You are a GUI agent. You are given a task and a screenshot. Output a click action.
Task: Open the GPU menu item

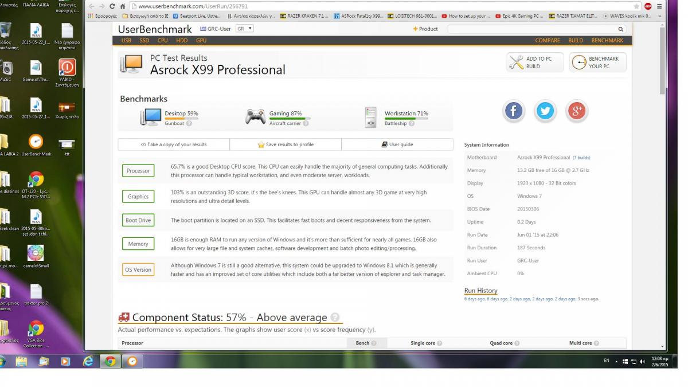pyautogui.click(x=201, y=41)
